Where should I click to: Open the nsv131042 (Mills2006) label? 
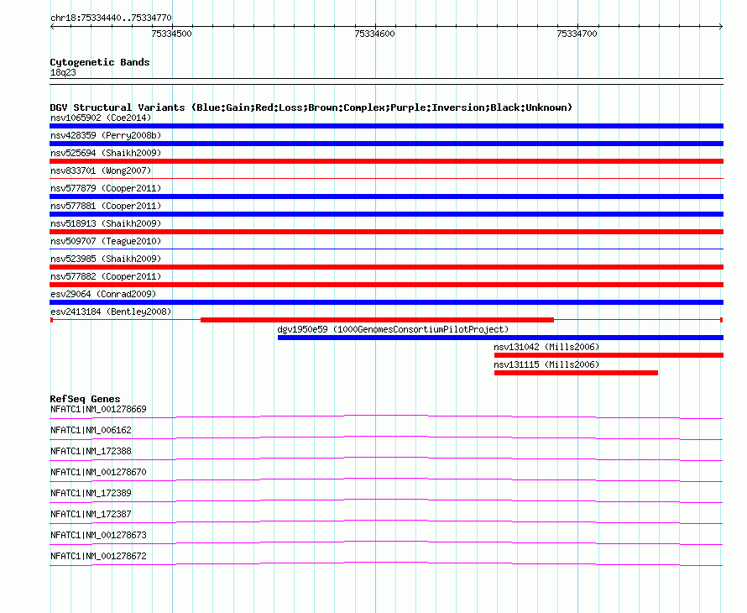coord(546,347)
